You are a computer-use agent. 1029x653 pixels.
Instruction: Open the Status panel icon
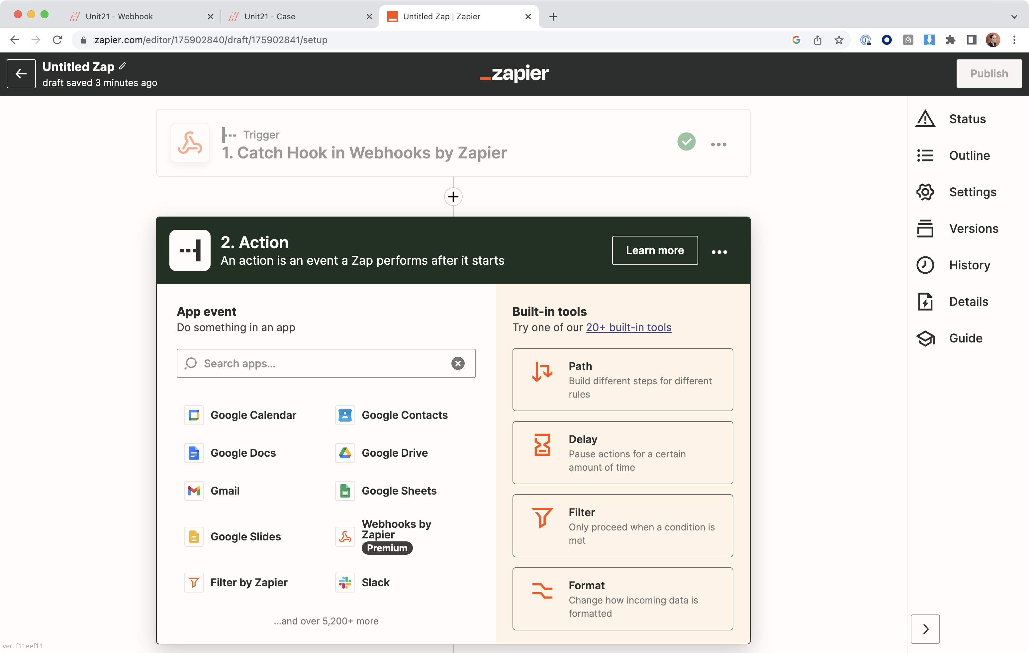(925, 119)
